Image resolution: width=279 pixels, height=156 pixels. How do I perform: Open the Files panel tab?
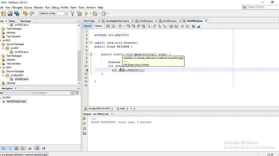pos(12,21)
